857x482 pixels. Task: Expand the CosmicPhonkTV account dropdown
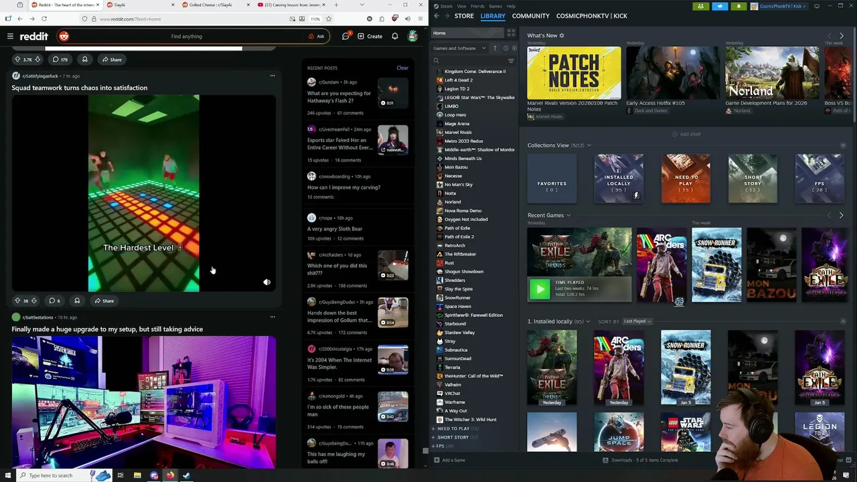779,6
